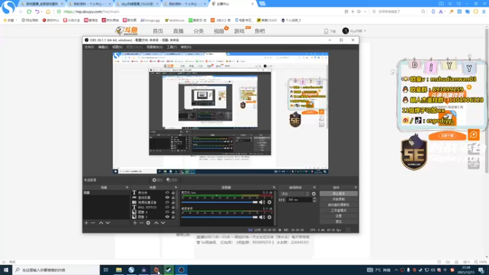Open scene transition type dropdown

tap(295, 194)
